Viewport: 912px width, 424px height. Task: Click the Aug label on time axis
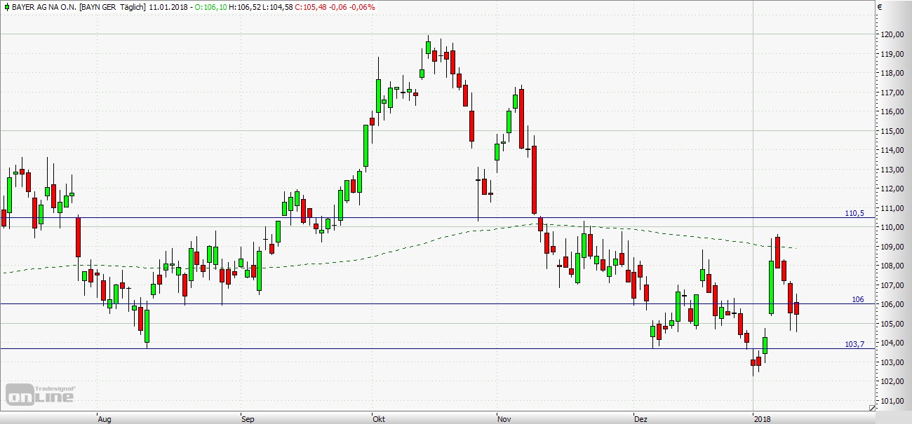105,418
